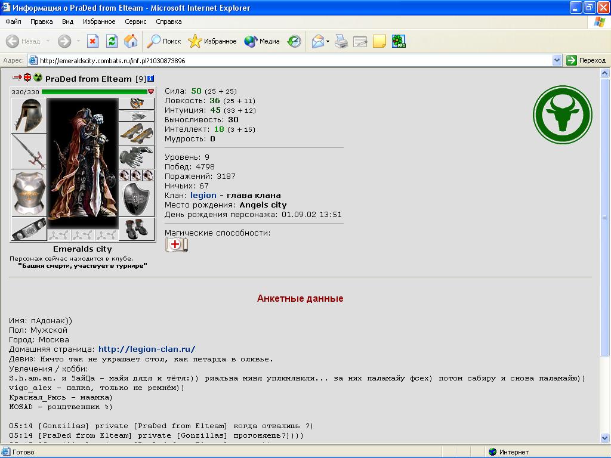The width and height of the screenshot is (611, 458).
Task: Open http://legion-clan.ru/ homepage link
Action: (147, 349)
